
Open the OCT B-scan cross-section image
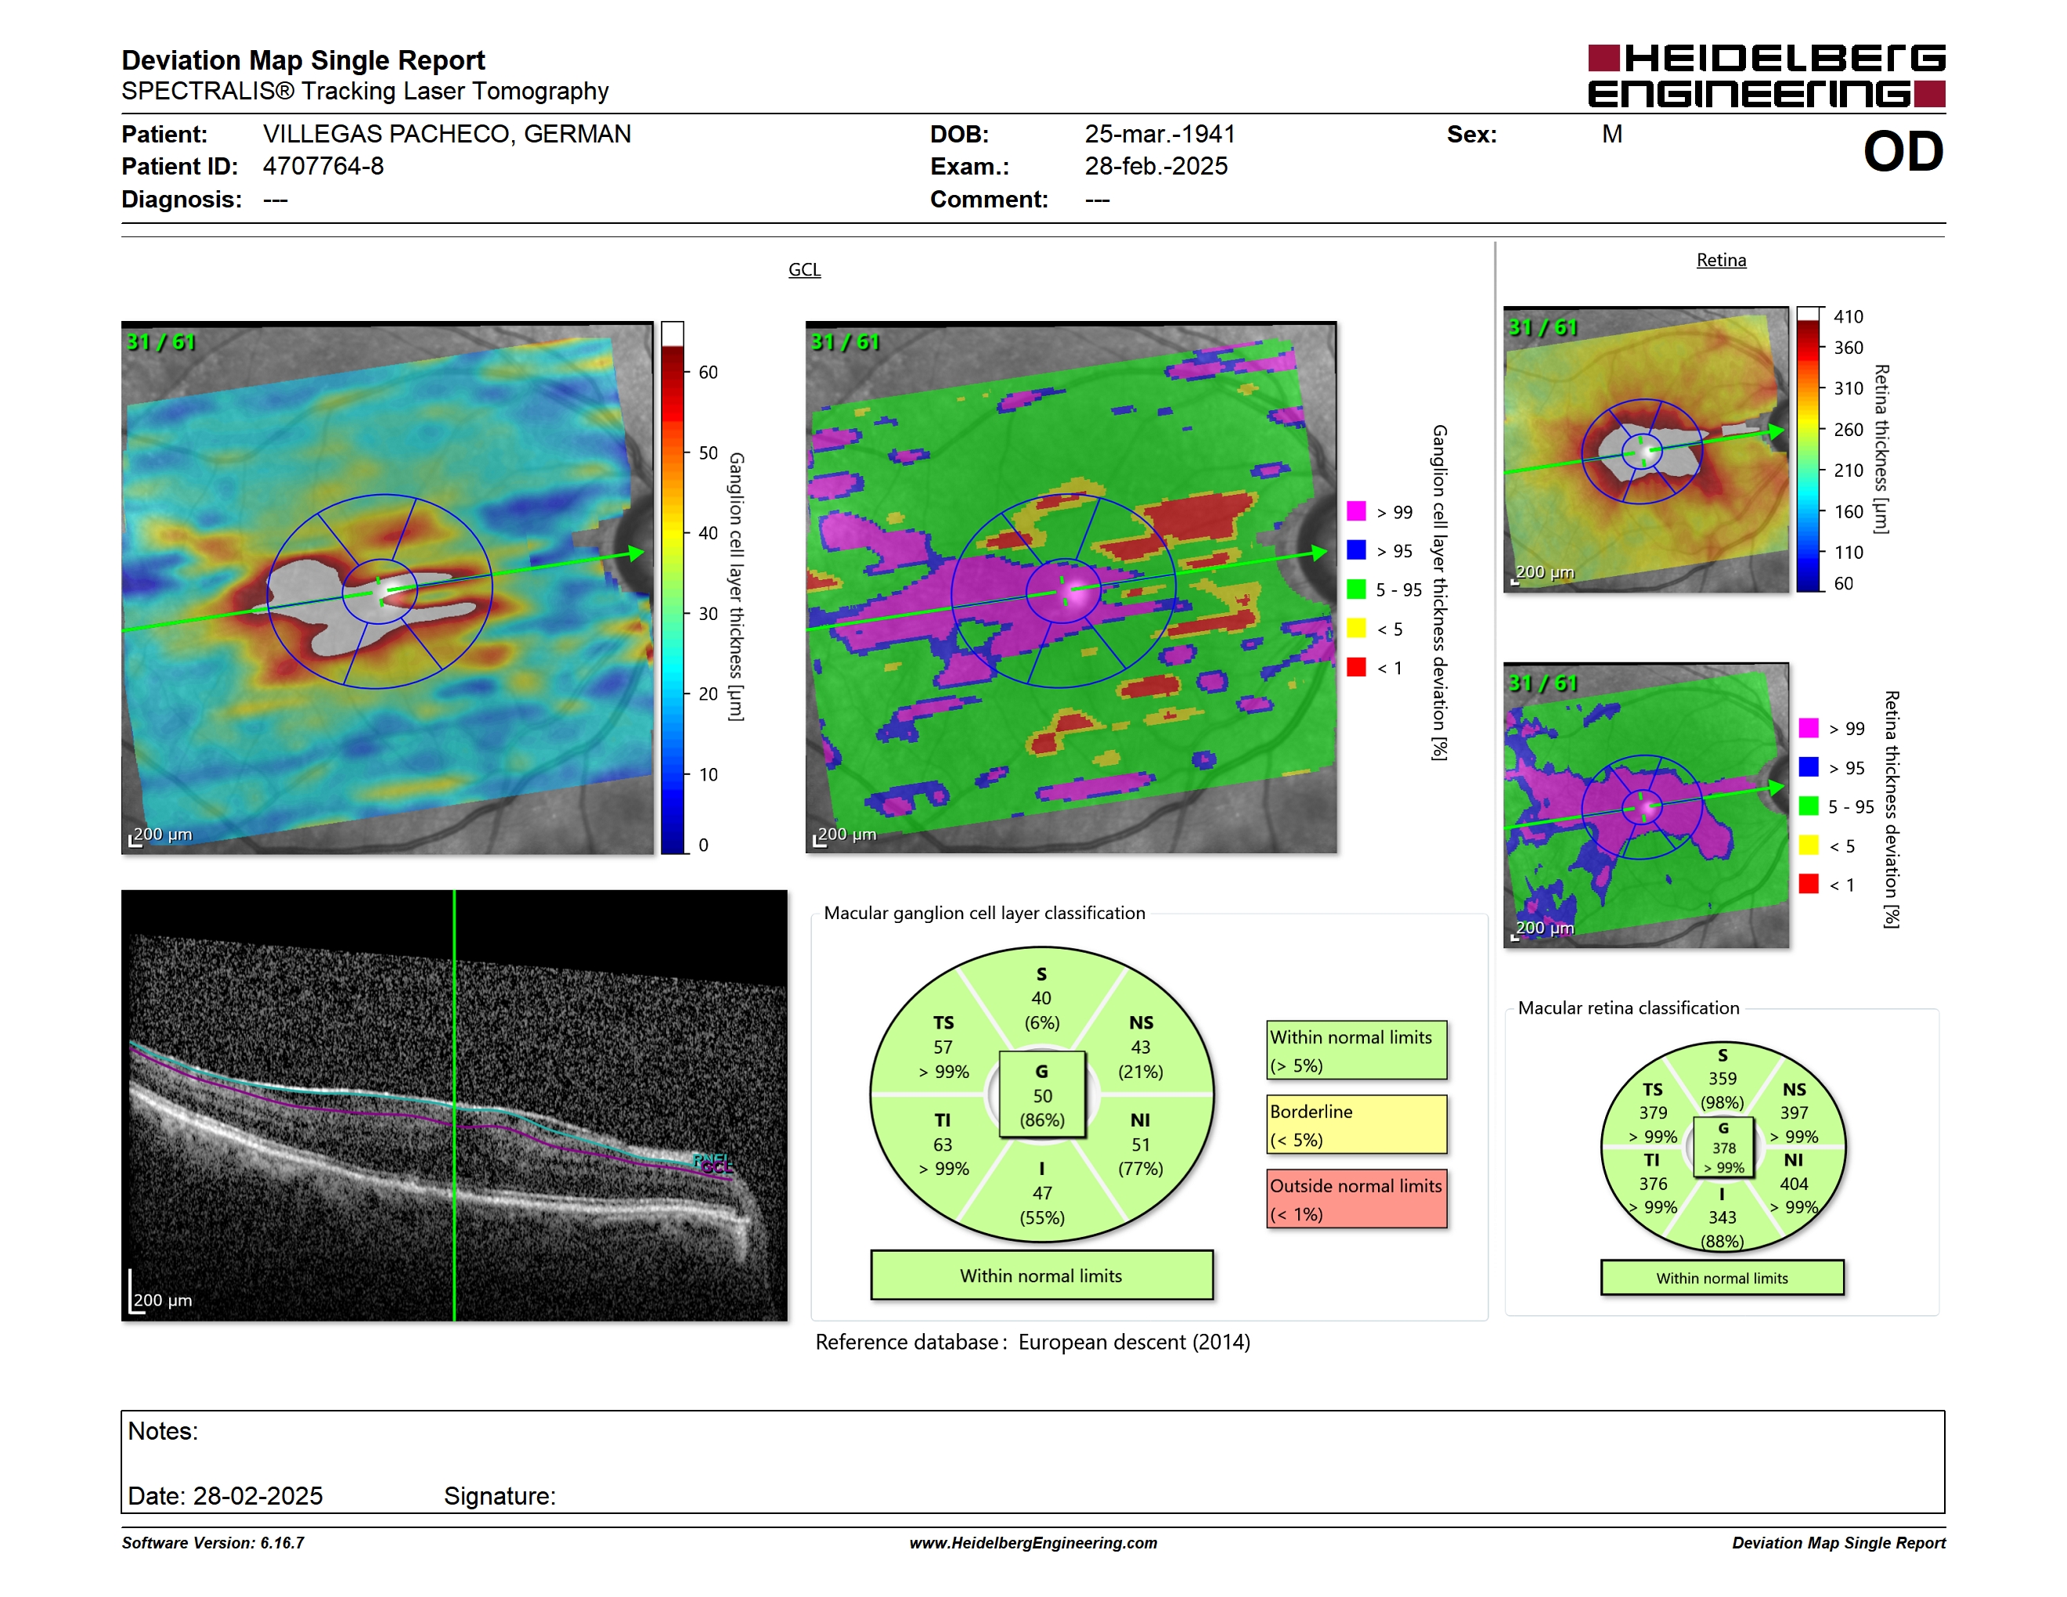click(454, 1105)
